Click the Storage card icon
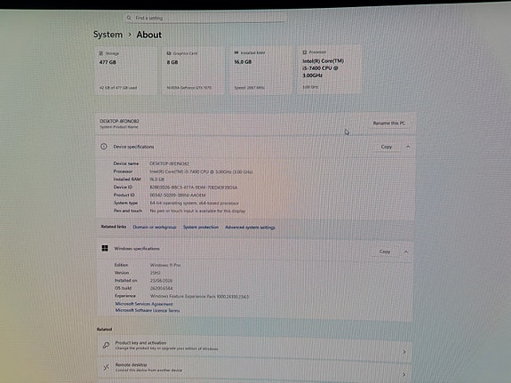Screen dimensions: 511x383 pos(101,53)
